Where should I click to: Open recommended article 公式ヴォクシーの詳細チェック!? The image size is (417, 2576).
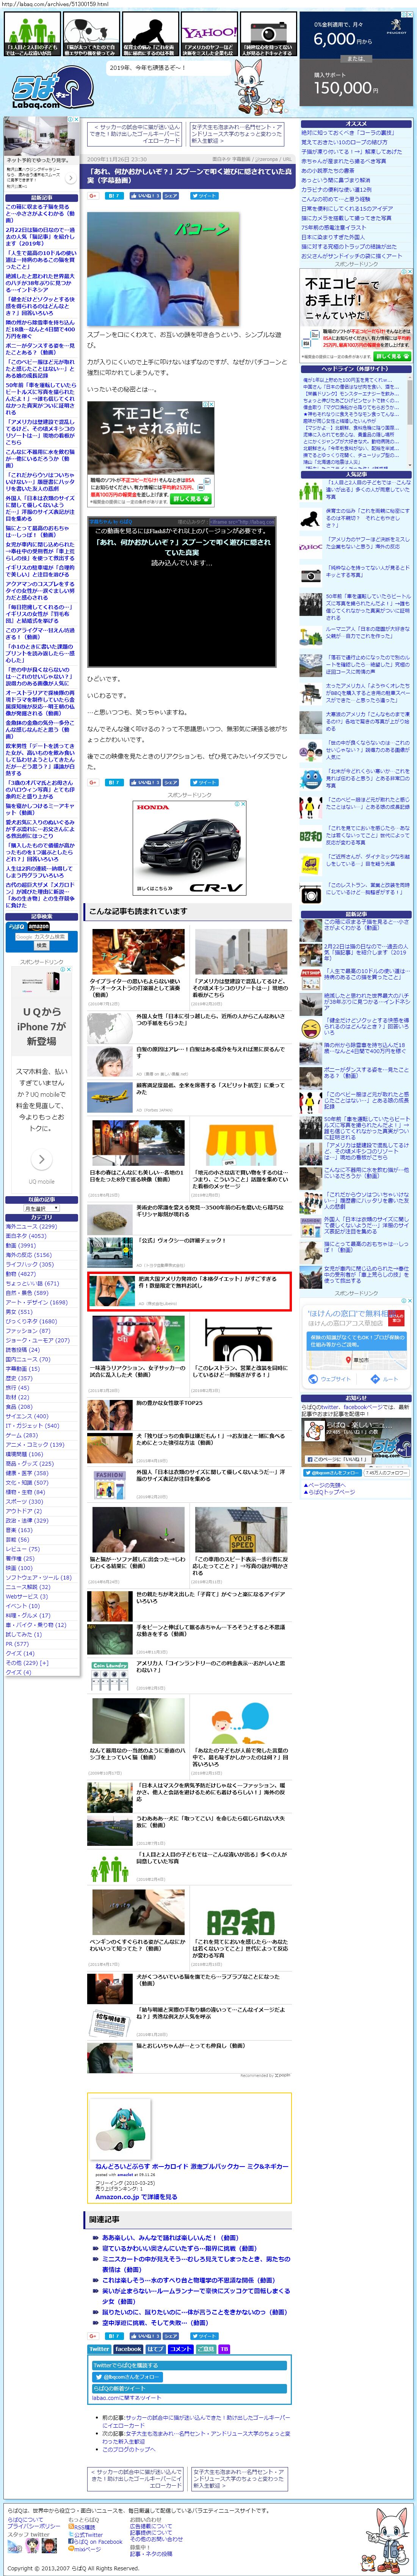[x=181, y=1241]
